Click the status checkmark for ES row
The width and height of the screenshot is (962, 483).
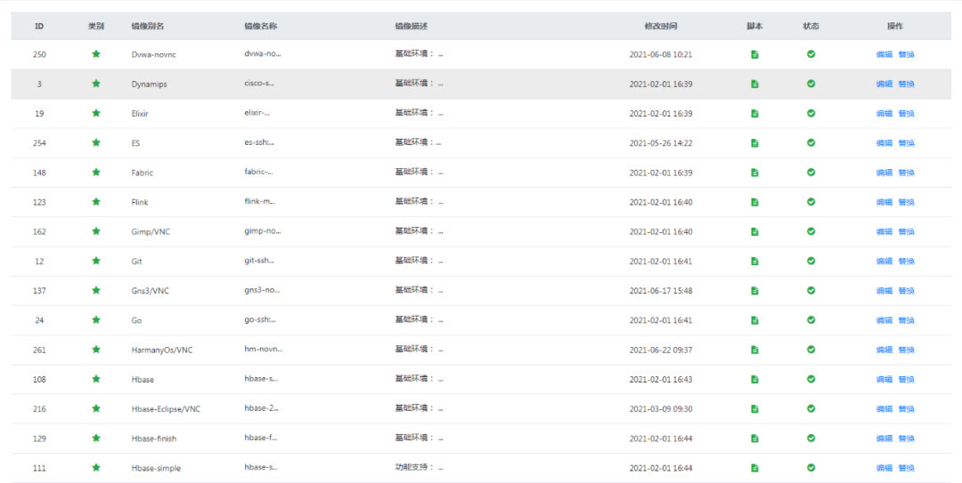(811, 143)
